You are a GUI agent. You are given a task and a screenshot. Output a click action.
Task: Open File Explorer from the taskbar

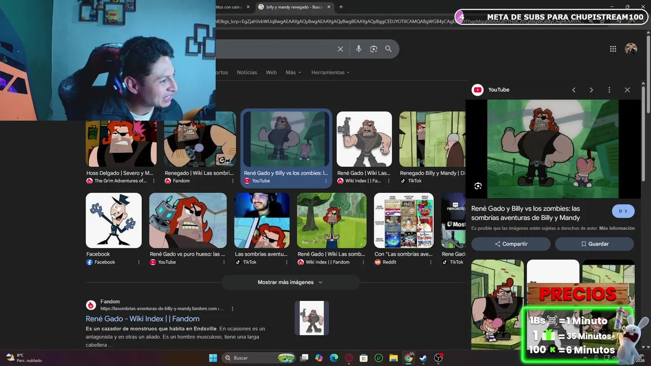click(394, 358)
